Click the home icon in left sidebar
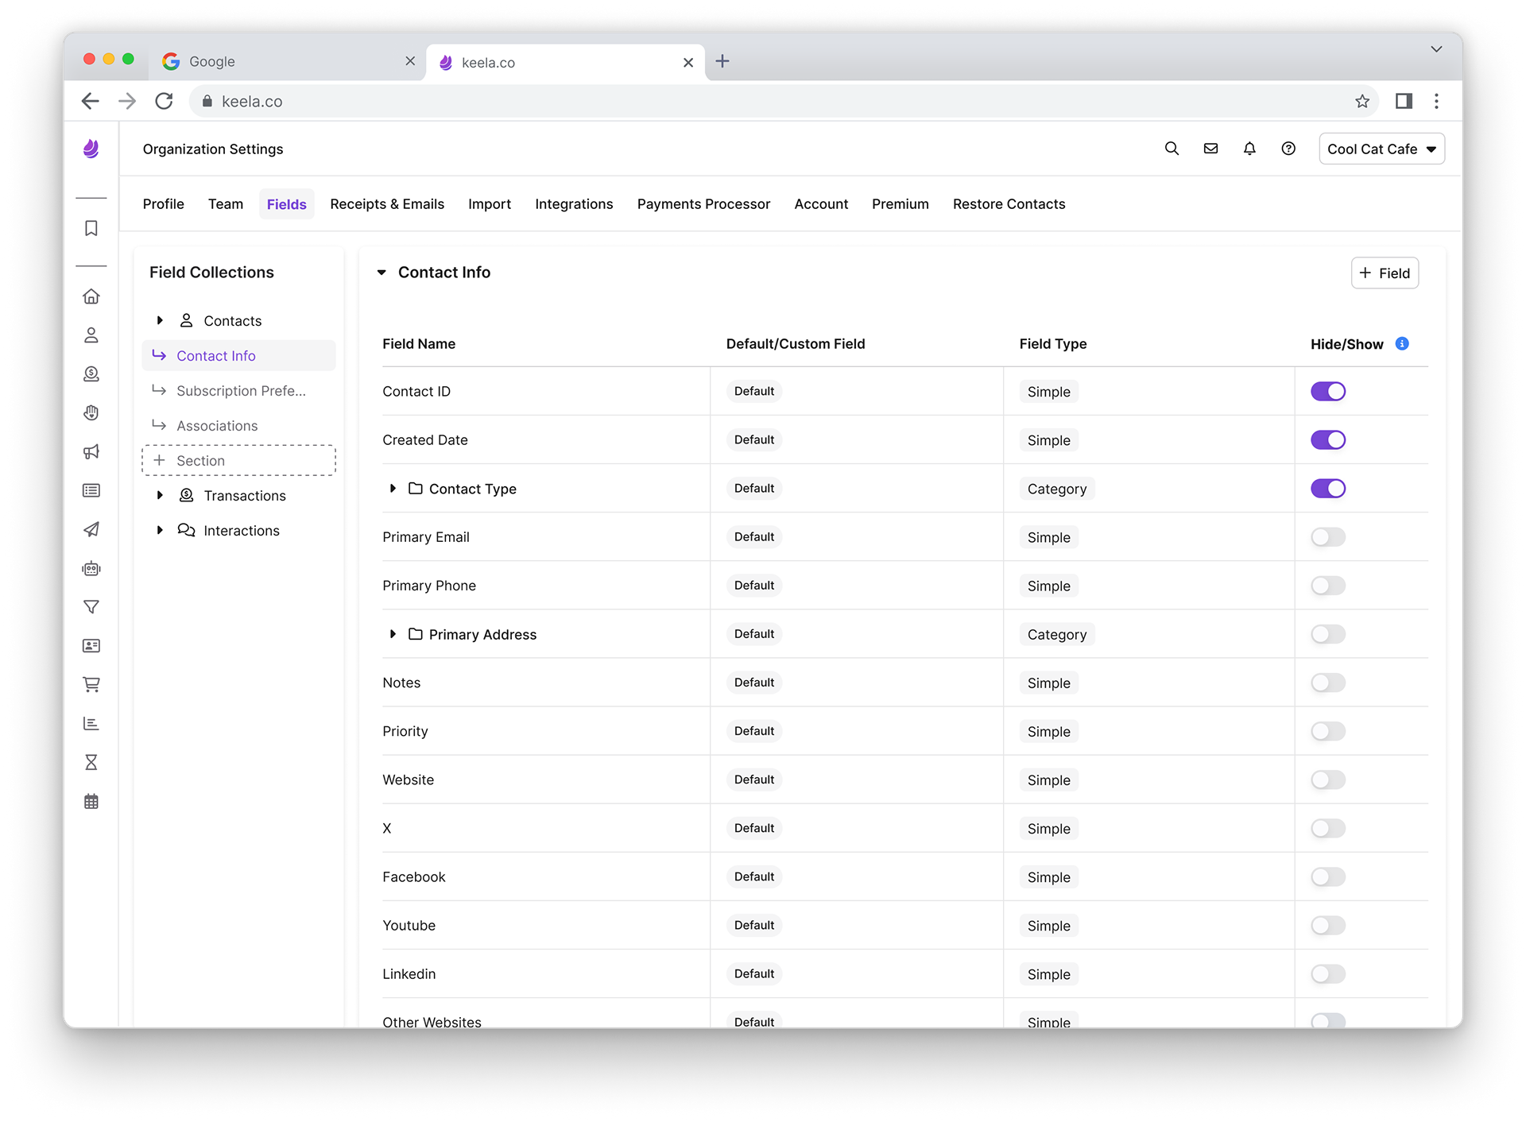 click(91, 296)
